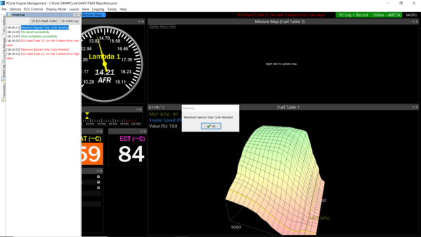Click the yellow marker on the bar gauge

coord(87,116)
